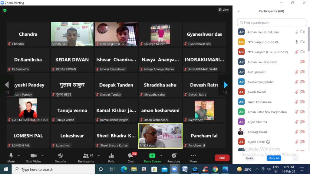Expand audio options arrow beside Mute
The height and width of the screenshot is (174, 310).
coord(19,156)
